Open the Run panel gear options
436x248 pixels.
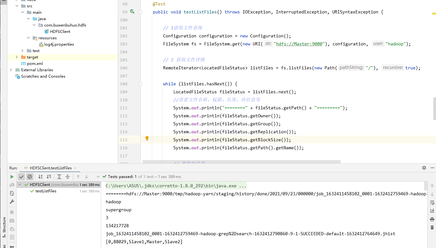coord(424,168)
